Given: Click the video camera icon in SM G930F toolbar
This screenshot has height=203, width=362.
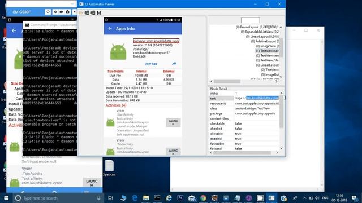Looking at the screenshot, I should click(x=62, y=12).
